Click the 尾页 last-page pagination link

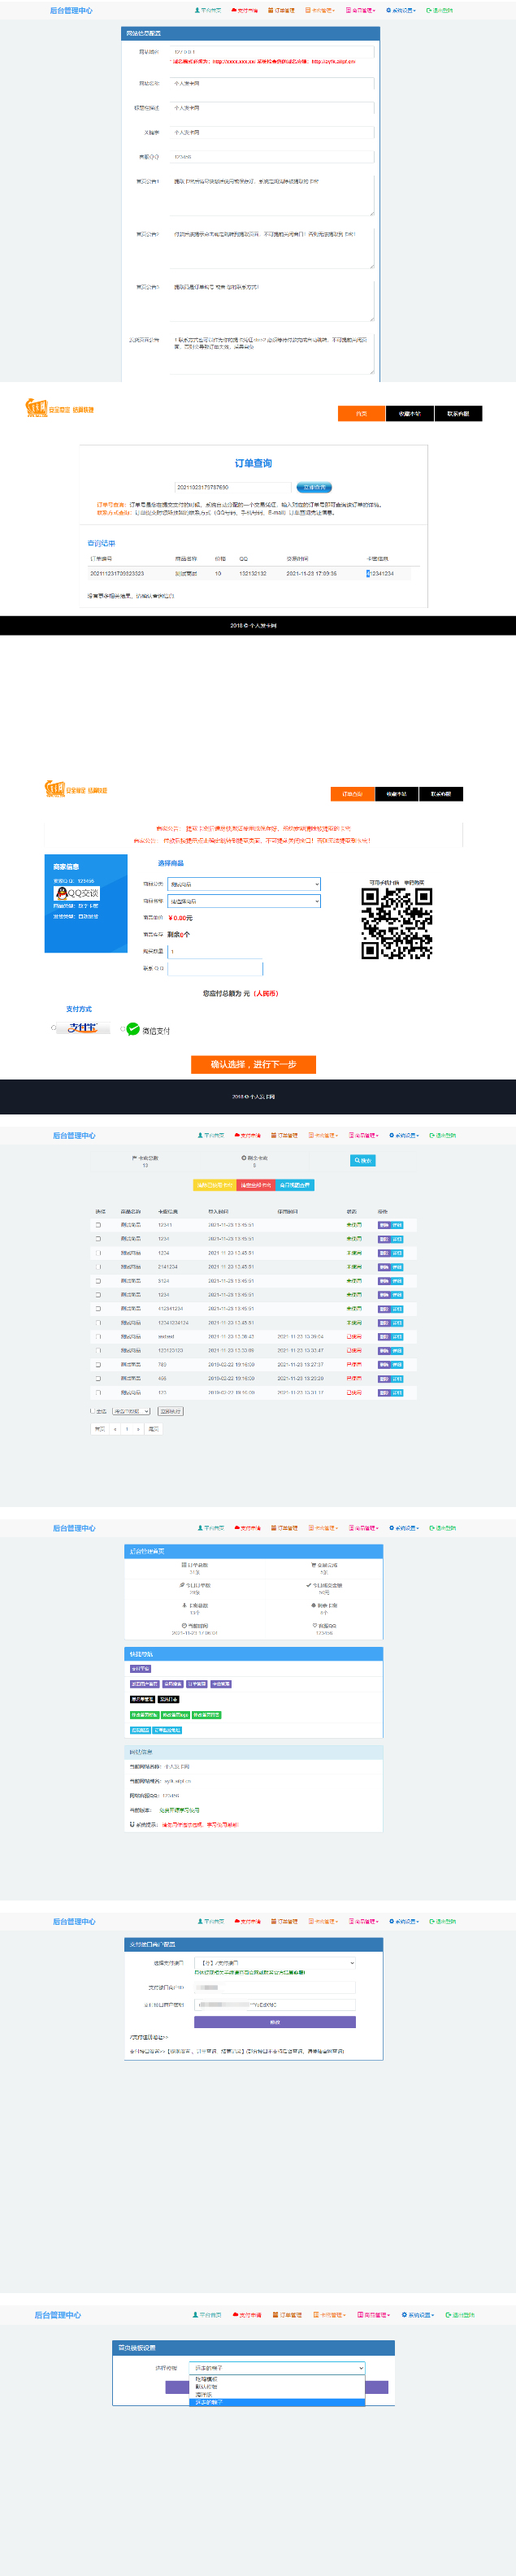point(153,1429)
